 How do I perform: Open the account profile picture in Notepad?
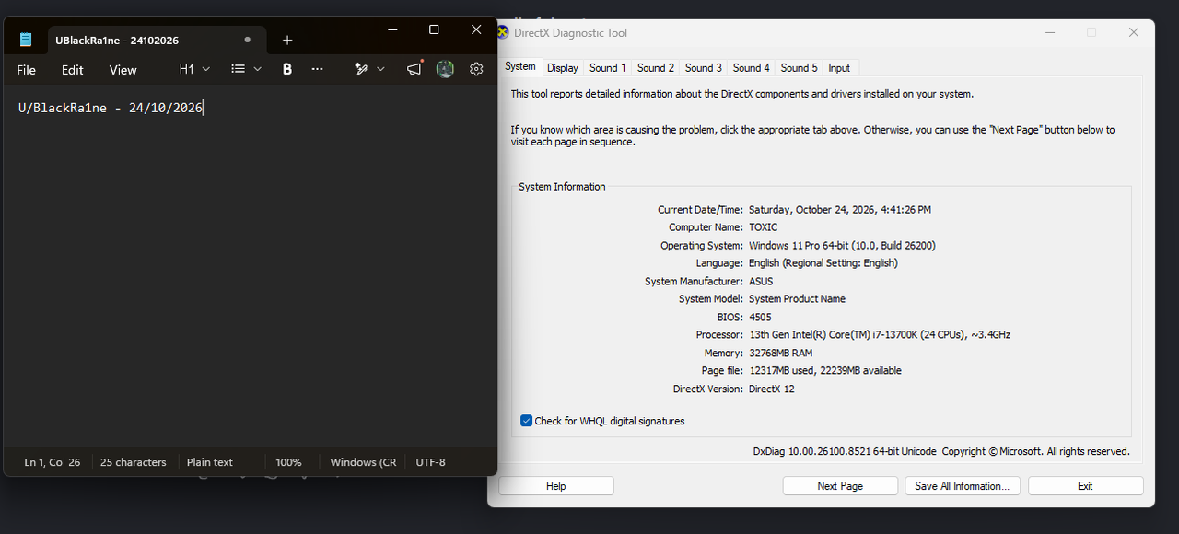tap(445, 69)
